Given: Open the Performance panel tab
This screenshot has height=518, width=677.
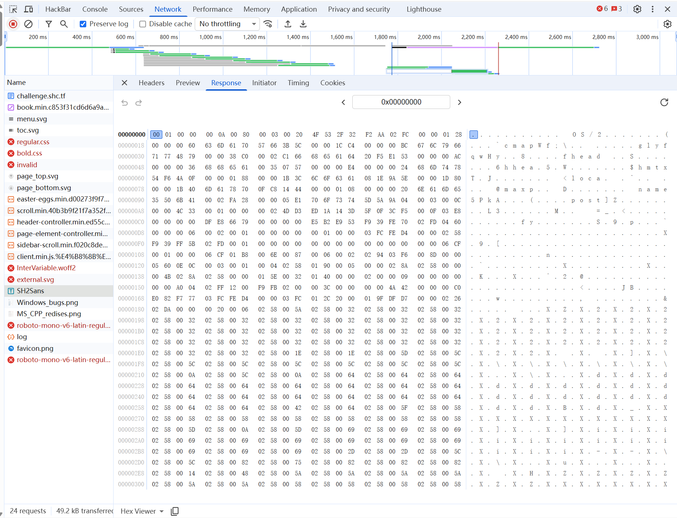Looking at the screenshot, I should click(x=212, y=9).
